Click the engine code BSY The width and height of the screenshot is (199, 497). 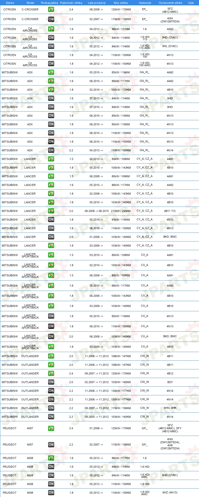coord(170,382)
